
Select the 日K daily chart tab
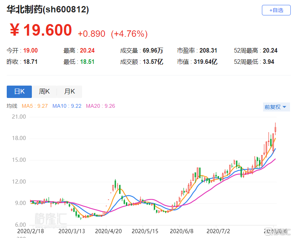pos(19,92)
